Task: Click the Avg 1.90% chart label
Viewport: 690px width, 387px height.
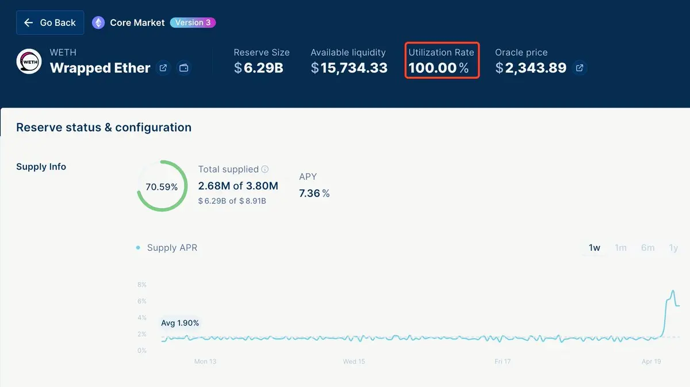Action: pyautogui.click(x=180, y=323)
